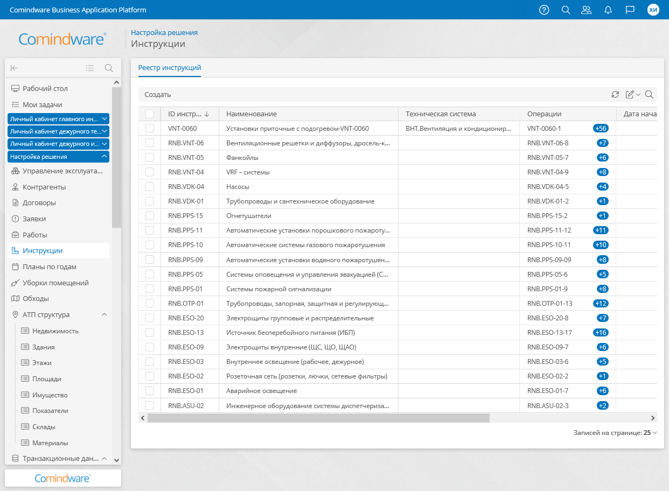Open the users group icon

(587, 10)
